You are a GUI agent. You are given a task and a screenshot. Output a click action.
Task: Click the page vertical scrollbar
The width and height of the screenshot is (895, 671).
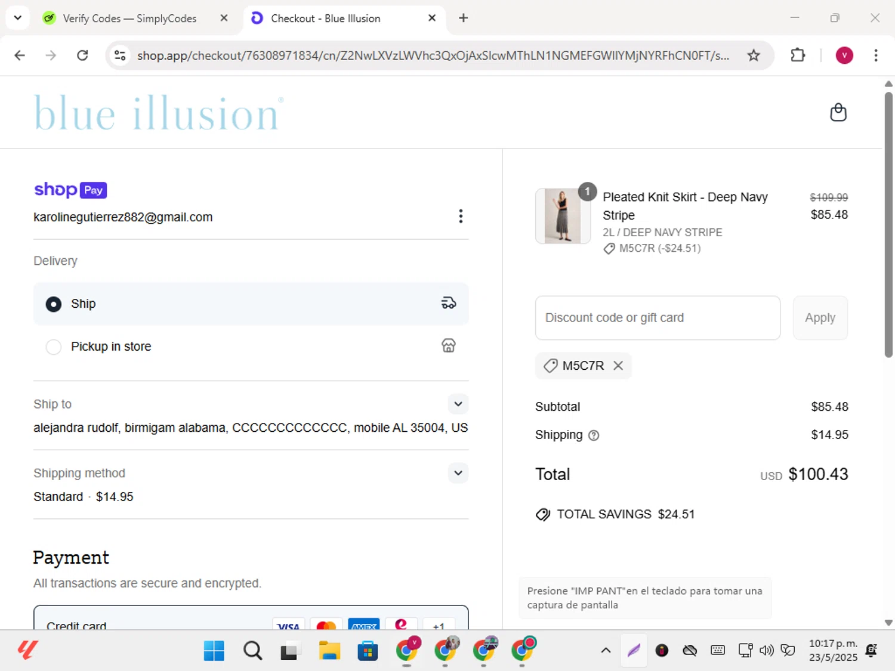(x=888, y=224)
